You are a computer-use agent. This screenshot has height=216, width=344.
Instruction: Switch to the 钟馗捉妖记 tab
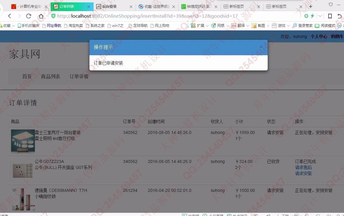click(199, 7)
